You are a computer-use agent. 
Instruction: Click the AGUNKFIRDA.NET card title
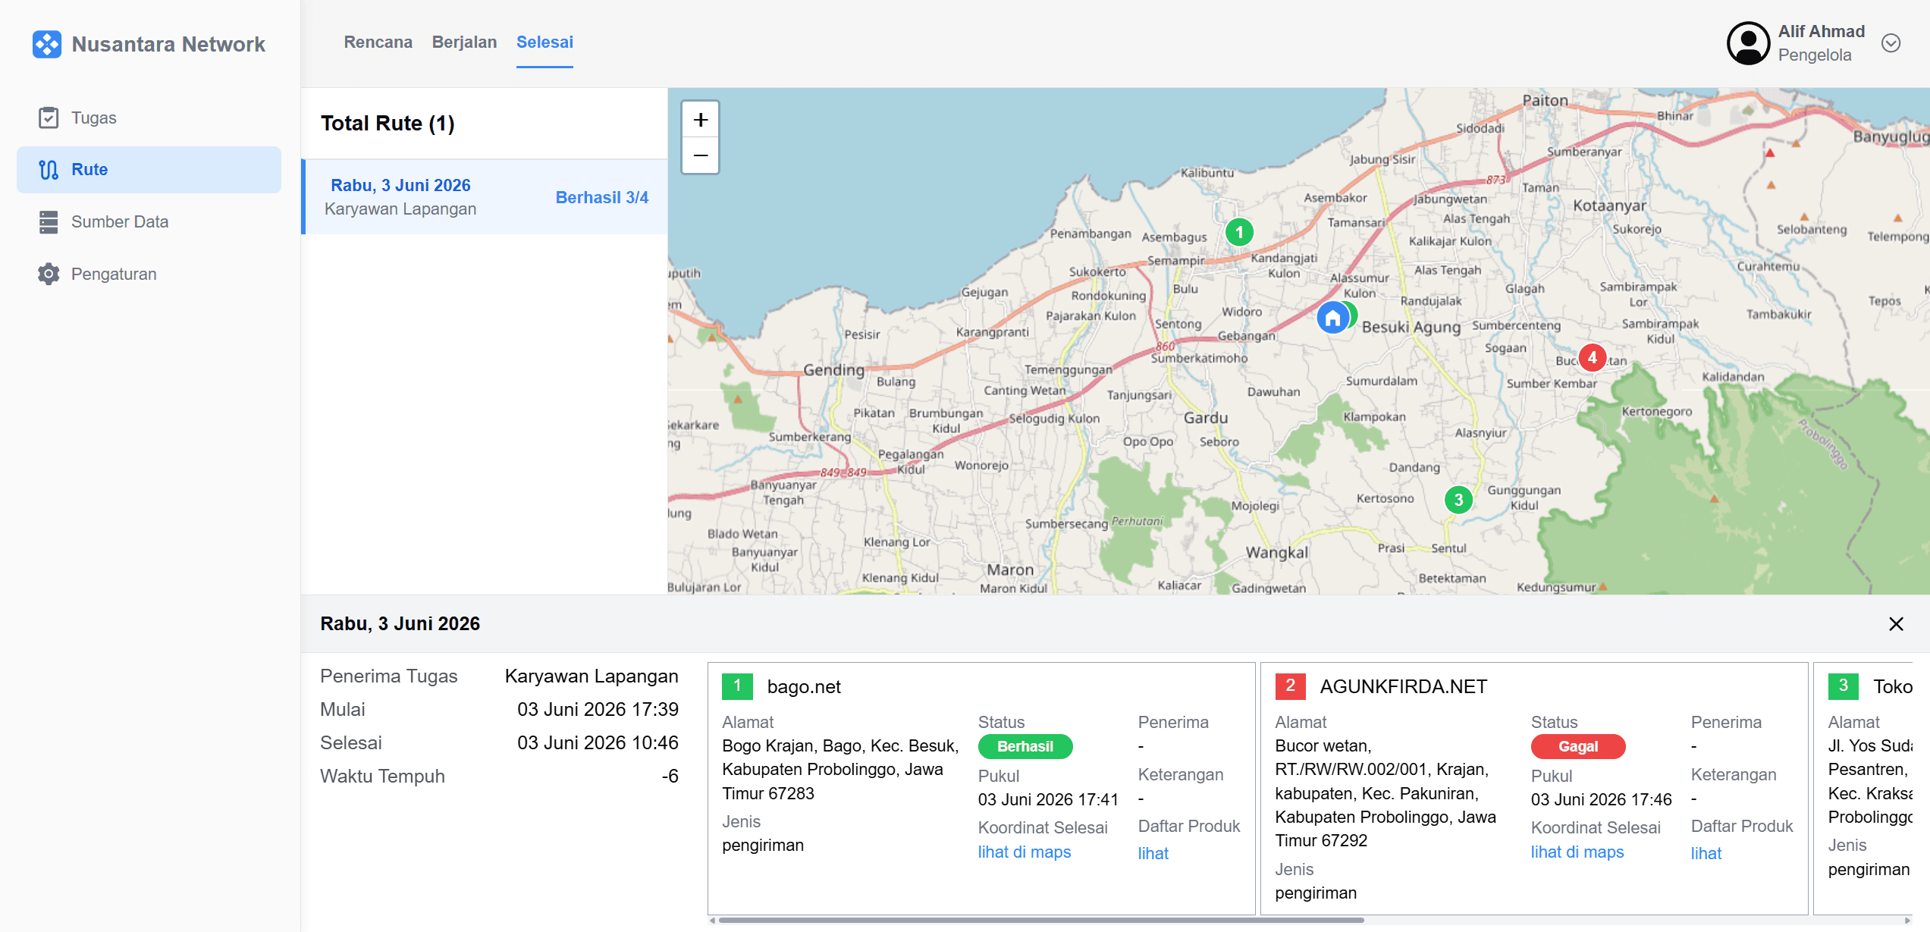(x=1404, y=686)
